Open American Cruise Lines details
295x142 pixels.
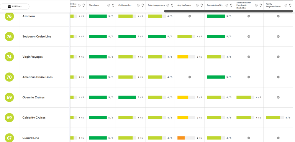[37, 77]
